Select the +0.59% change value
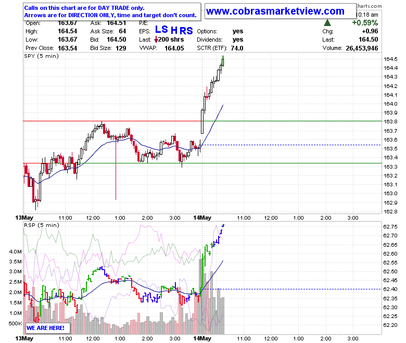Image resolution: width=406 pixels, height=343 pixels. (365, 23)
